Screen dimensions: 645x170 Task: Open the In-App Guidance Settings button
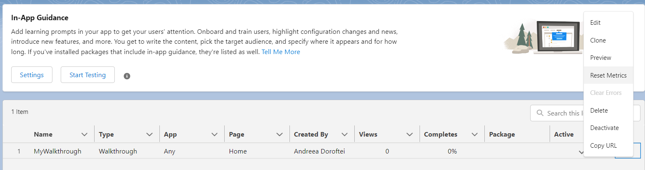pos(32,75)
